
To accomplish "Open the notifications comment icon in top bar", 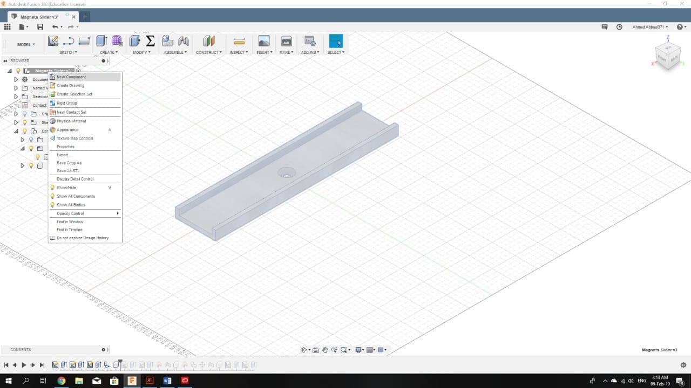I will [x=605, y=26].
